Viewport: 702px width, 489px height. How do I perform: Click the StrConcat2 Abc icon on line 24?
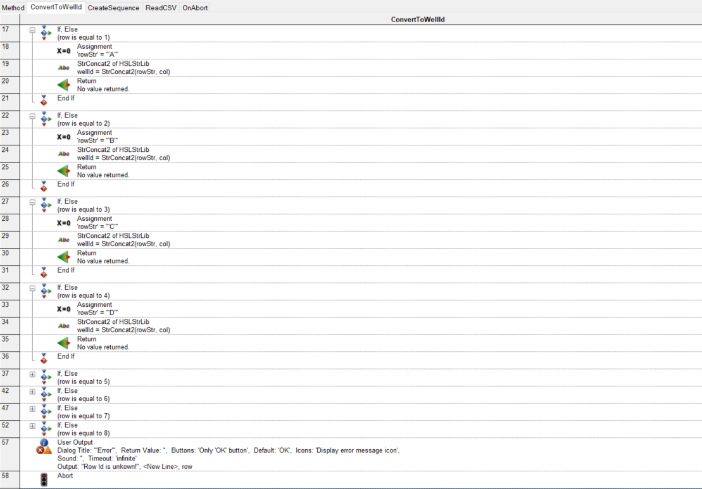(63, 154)
